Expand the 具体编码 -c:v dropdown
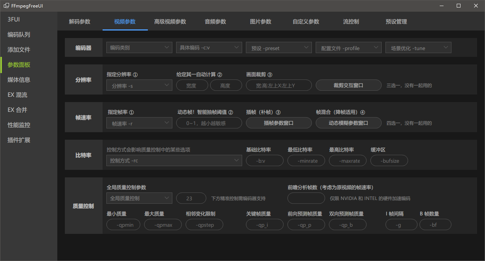Viewport: 485px width, 261px height. pyautogui.click(x=209, y=47)
